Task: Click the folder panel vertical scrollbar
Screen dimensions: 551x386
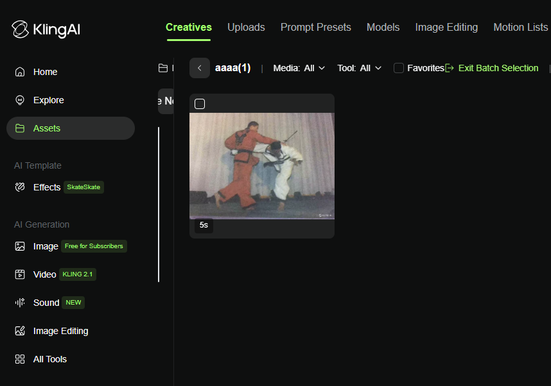Action: pos(159,205)
